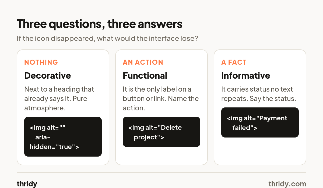Image resolution: width=323 pixels, height=188 pixels.
Task: Click the 'Name the action' description text
Action: (x=161, y=99)
